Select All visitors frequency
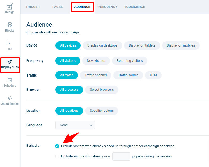Screen dimensions: 209x167 pos(68,61)
